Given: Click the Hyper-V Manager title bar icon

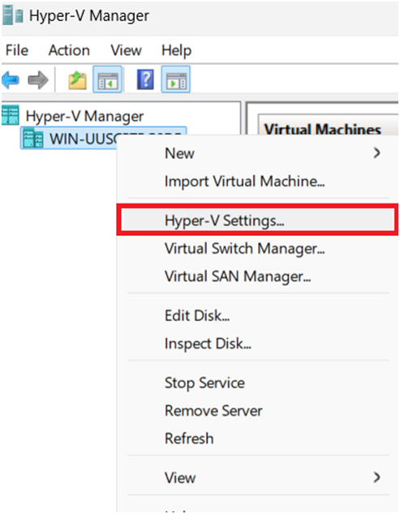Looking at the screenshot, I should (13, 15).
